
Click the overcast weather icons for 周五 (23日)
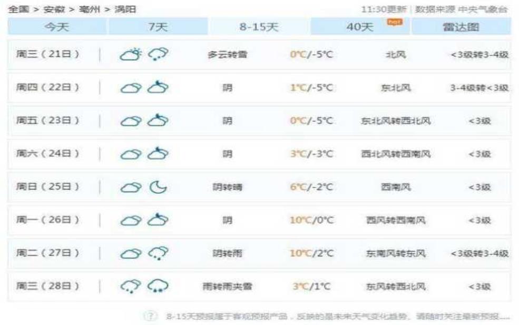(x=144, y=121)
